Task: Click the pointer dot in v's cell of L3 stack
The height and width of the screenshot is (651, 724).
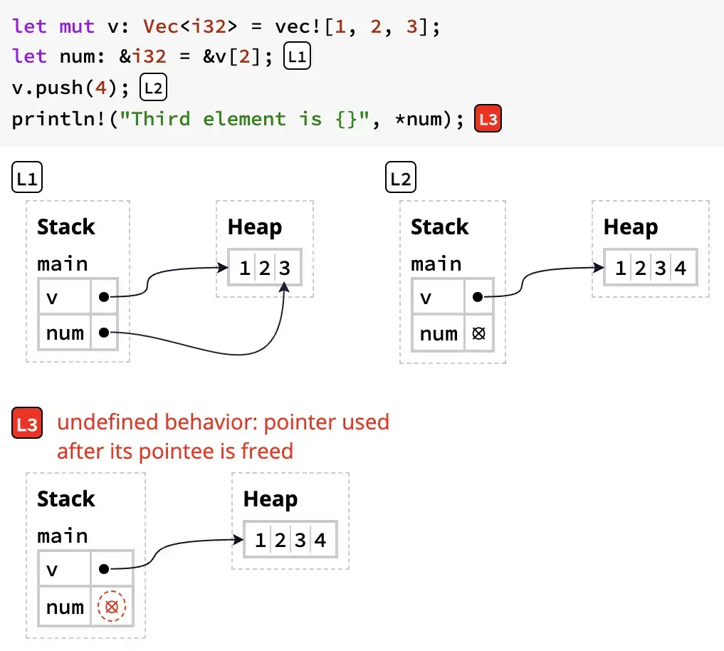Action: pyautogui.click(x=105, y=569)
